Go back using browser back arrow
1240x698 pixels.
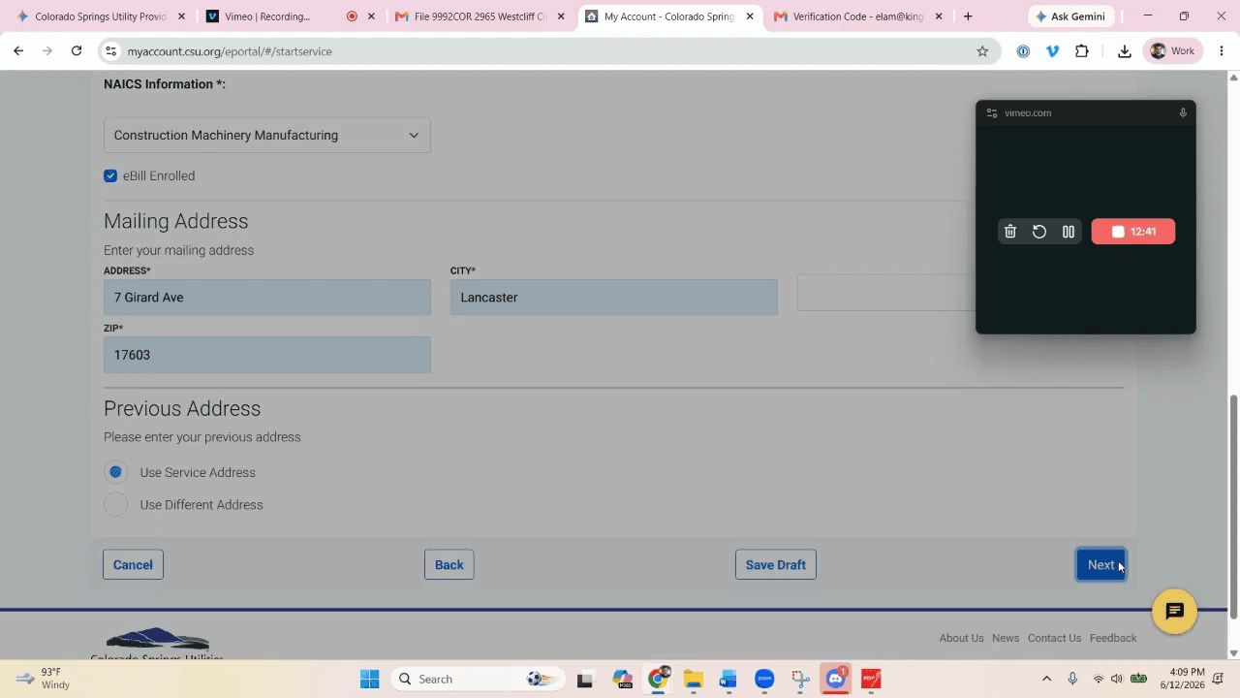point(18,51)
